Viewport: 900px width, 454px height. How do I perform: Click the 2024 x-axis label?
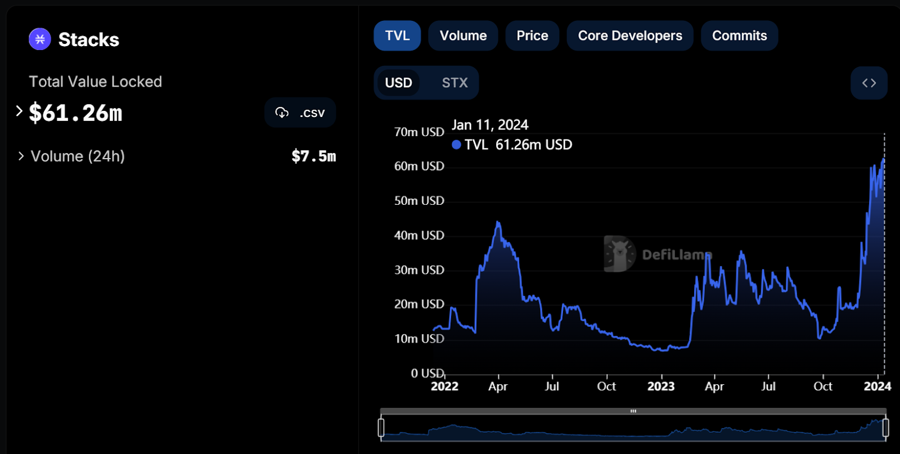(877, 386)
